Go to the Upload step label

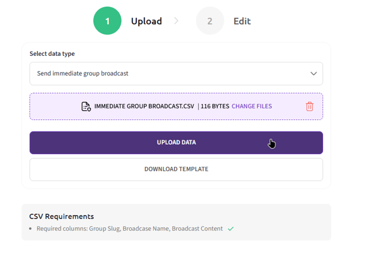[146, 21]
